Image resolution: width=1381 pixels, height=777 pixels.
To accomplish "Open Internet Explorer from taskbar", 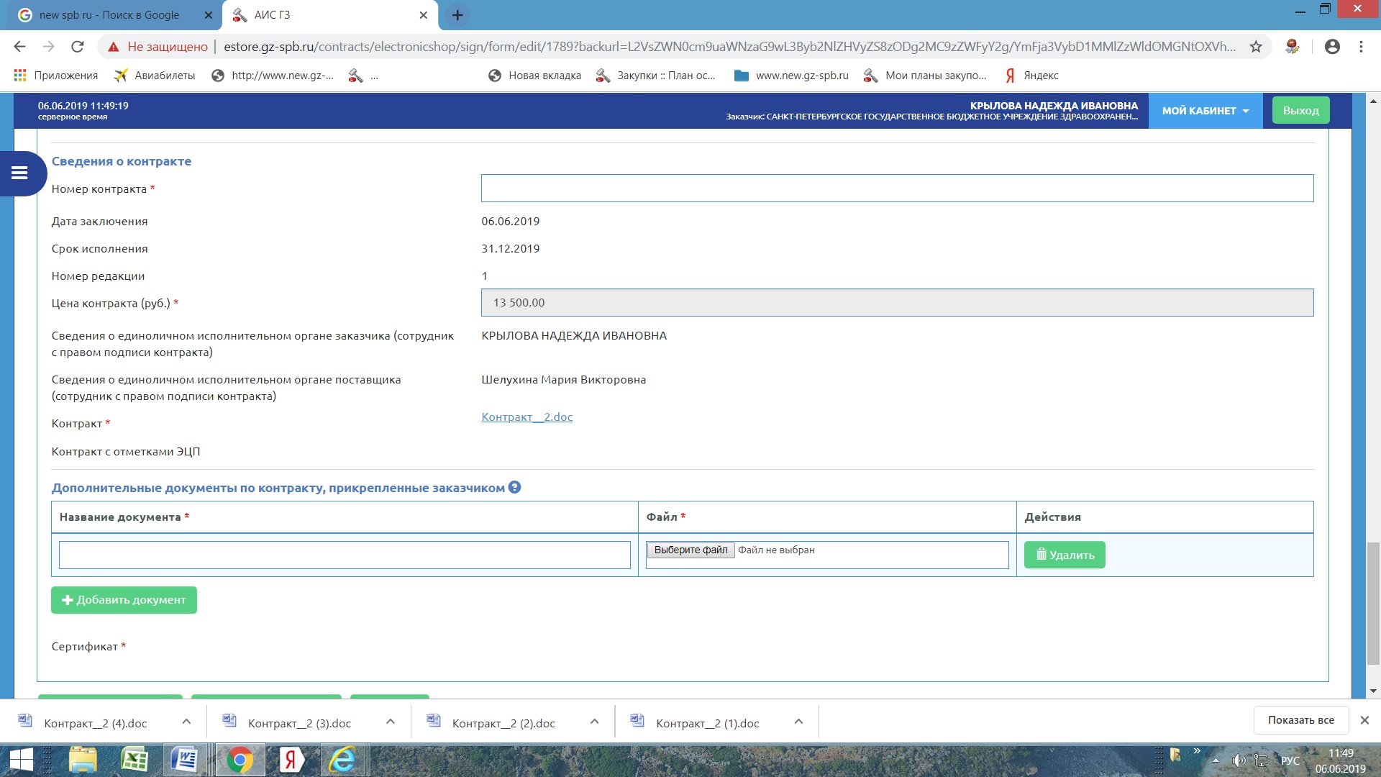I will point(342,760).
